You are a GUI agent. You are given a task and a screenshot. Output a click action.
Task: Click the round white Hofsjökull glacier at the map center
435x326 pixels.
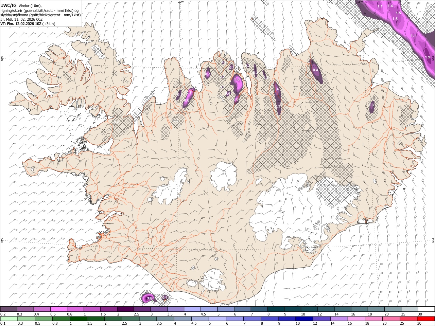[x=223, y=176]
